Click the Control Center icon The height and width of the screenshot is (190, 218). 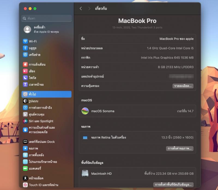tap(25, 114)
